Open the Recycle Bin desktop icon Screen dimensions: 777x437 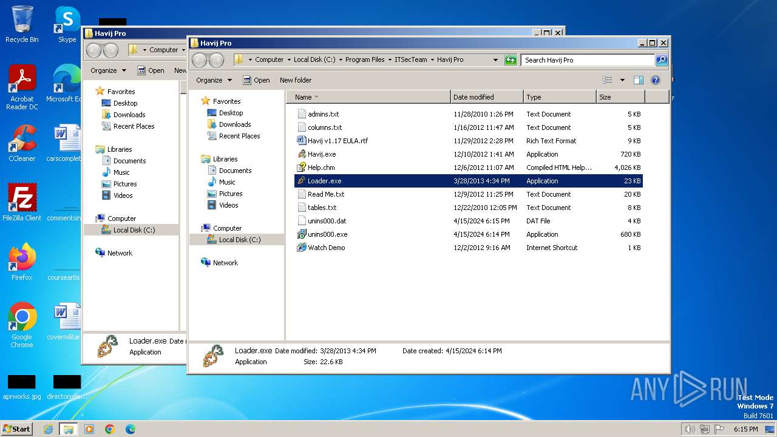(22, 24)
